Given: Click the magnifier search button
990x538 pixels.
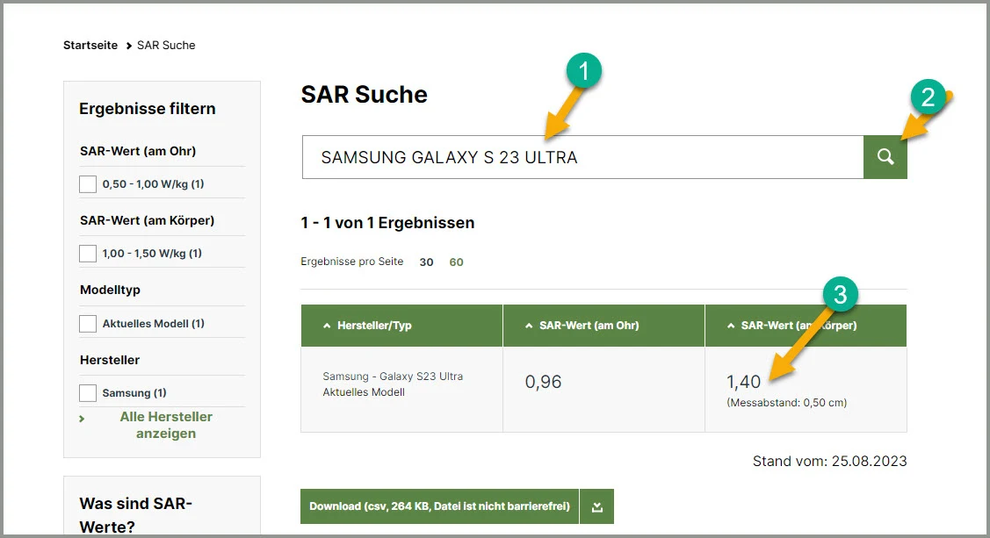Looking at the screenshot, I should [x=885, y=157].
